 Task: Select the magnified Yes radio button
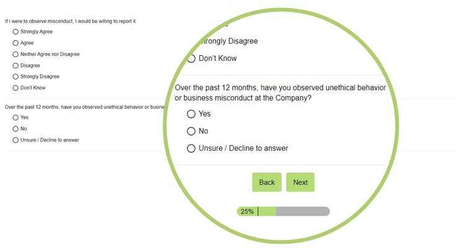191,114
